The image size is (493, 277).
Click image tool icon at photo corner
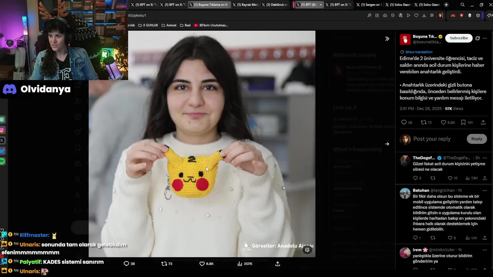point(307,250)
